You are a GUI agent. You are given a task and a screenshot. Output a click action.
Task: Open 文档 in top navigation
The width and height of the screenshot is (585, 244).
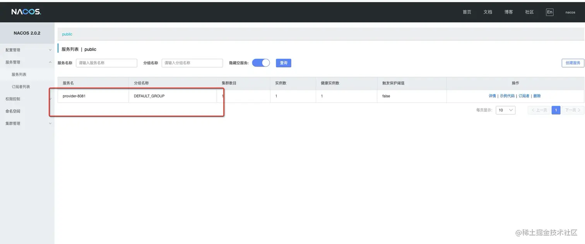[x=488, y=12]
